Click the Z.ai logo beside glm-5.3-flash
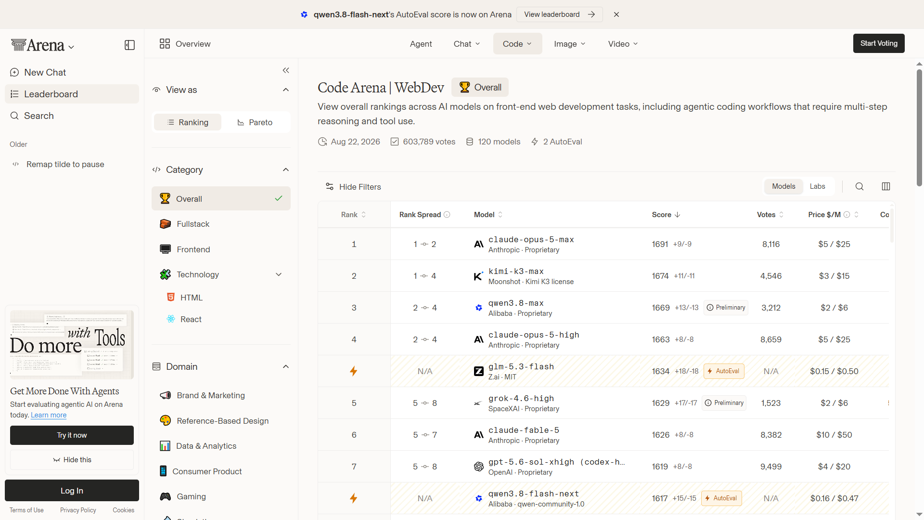 (x=479, y=371)
